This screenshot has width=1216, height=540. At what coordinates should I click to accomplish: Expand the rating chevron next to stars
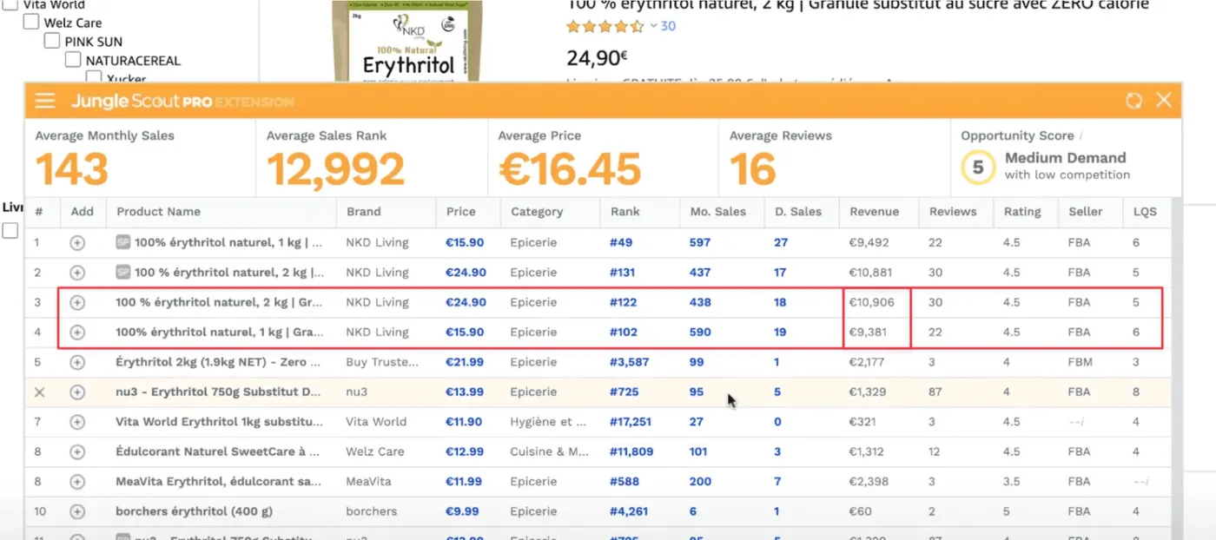653,27
